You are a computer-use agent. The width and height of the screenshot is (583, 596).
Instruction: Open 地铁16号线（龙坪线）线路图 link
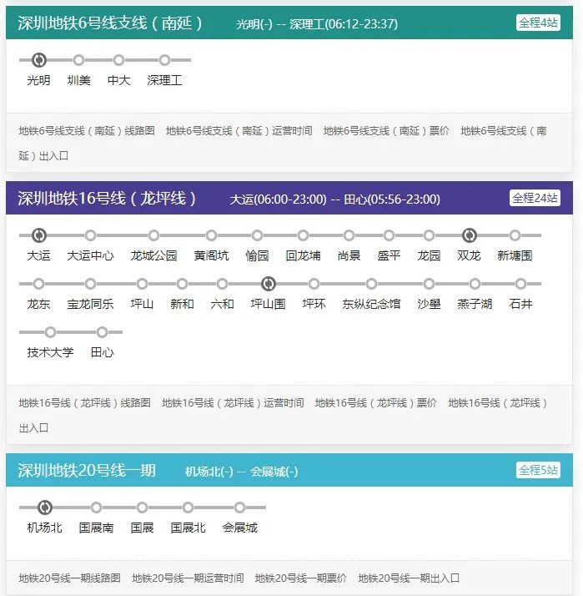pyautogui.click(x=85, y=403)
